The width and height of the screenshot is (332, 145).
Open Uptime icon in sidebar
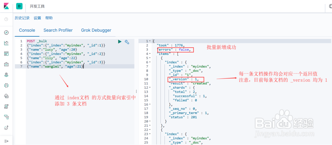pos(6,127)
